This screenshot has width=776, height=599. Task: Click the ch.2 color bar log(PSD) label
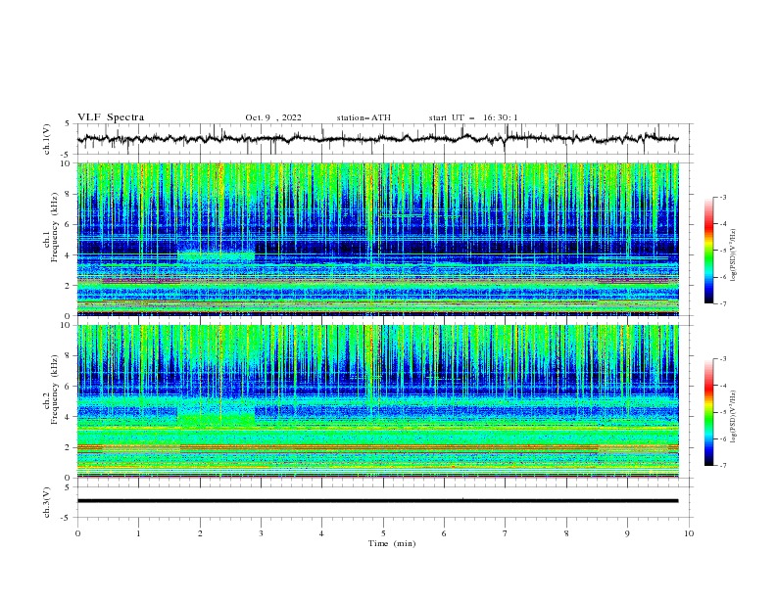click(x=734, y=417)
